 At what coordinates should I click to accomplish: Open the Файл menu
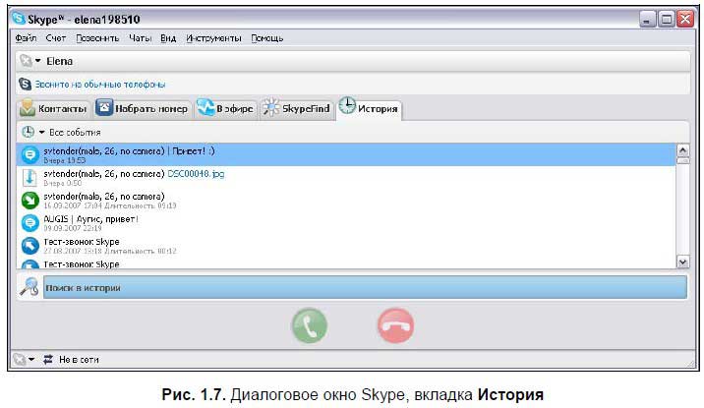tap(27, 38)
